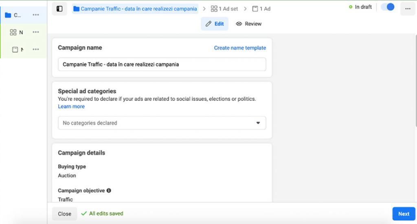Switch to the Edit tab
The width and height of the screenshot is (417, 224).
[215, 24]
